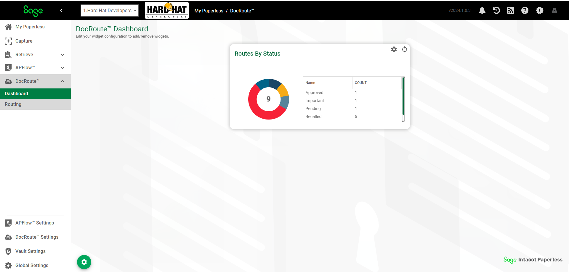The height and width of the screenshot is (273, 569).
Task: Click the Hard Hat Developers logo image
Action: pos(167,10)
